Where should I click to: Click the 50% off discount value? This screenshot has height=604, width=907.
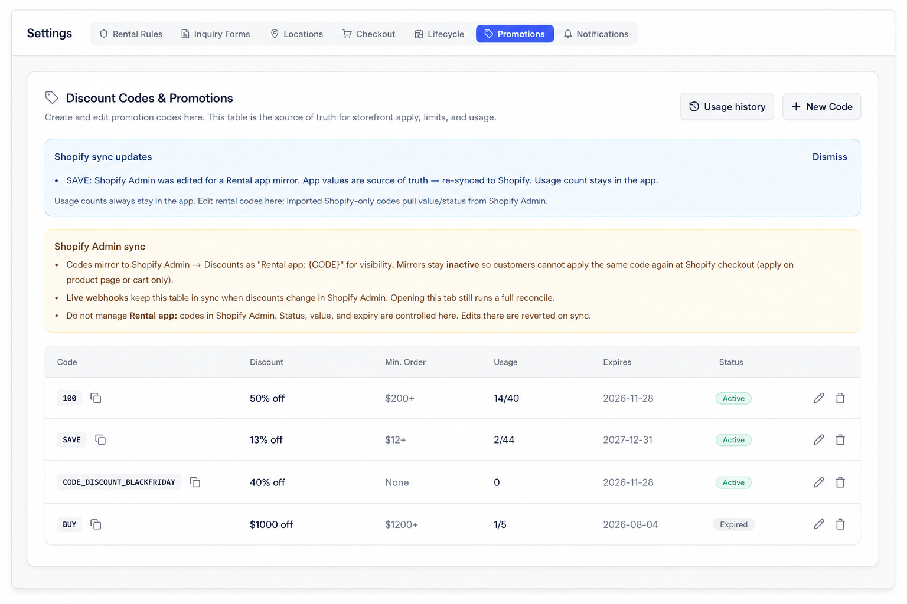tap(267, 398)
